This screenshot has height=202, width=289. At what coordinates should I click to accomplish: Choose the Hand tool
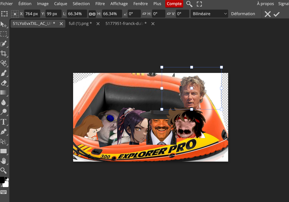[x=4, y=161]
